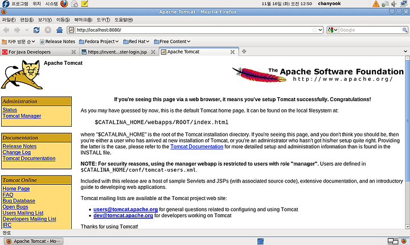Open the Developers Mailing List link
This screenshot has width=410, height=245.
[29, 219]
